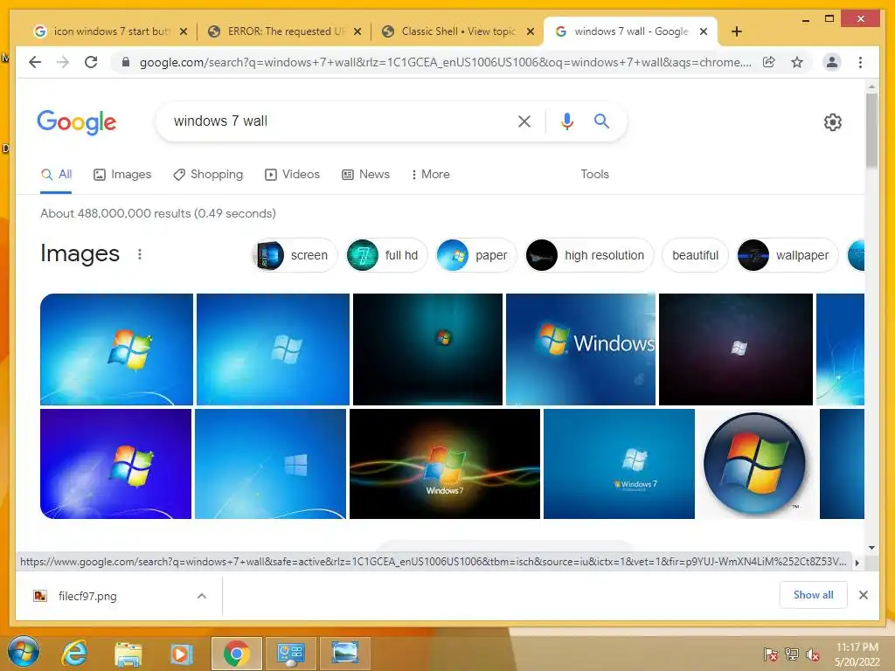Reload the current page
This screenshot has width=895, height=671.
pos(91,62)
